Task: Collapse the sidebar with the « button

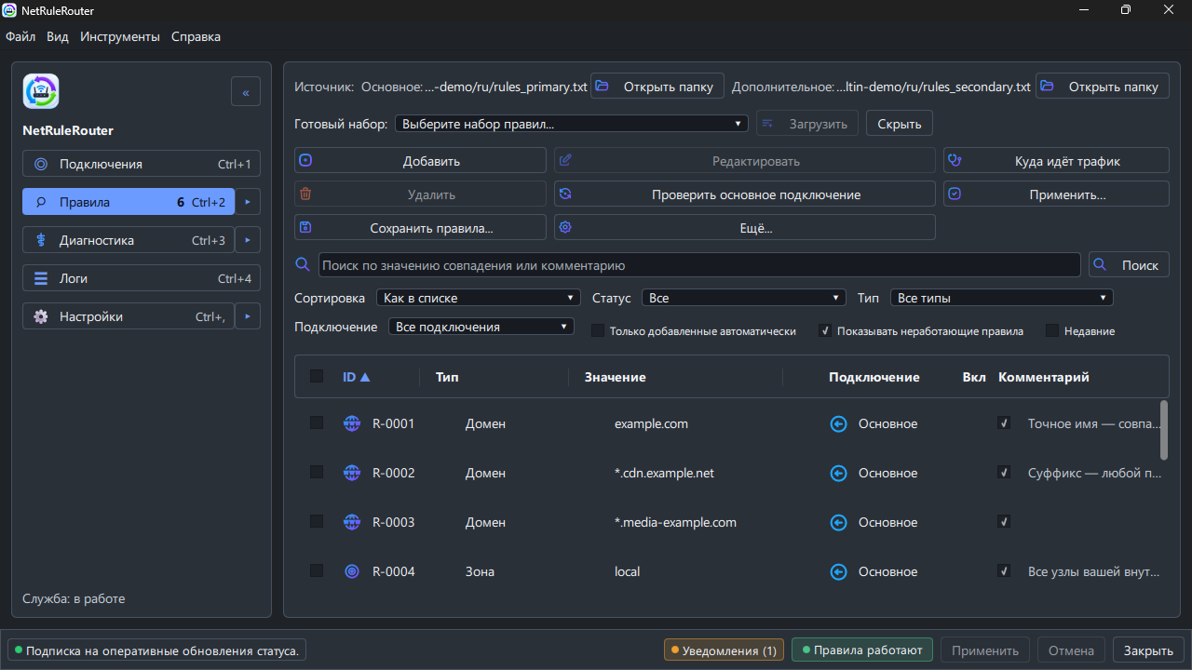Action: point(246,92)
